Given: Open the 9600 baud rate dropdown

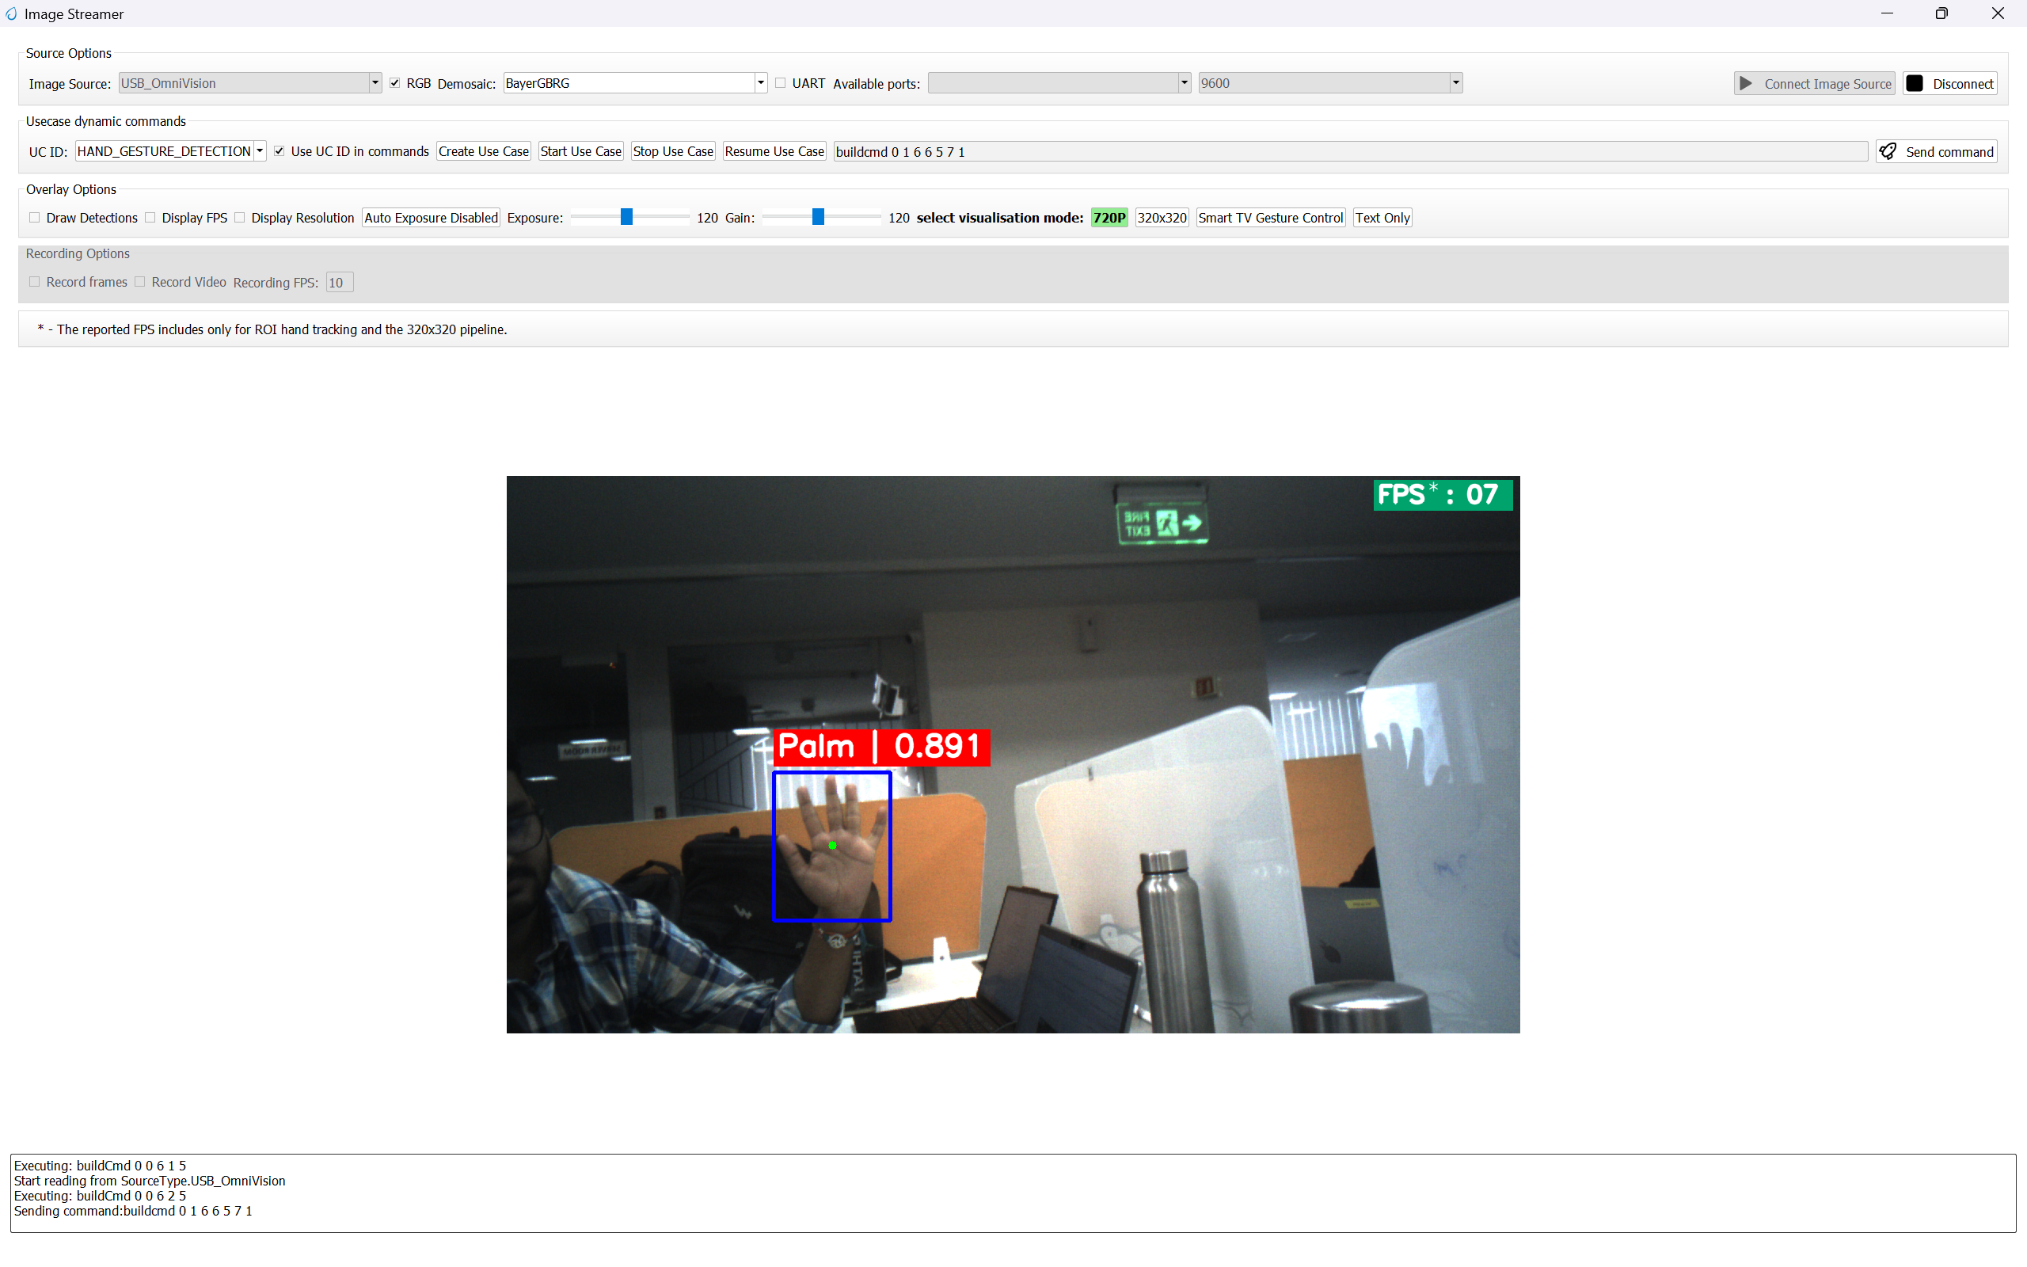Looking at the screenshot, I should pos(1456,83).
